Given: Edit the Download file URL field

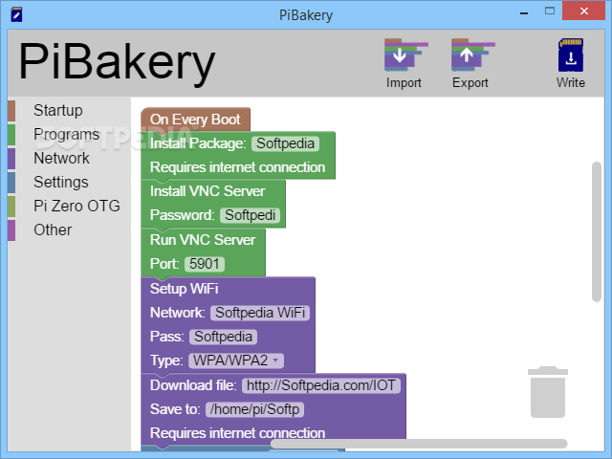Looking at the screenshot, I should click(321, 385).
